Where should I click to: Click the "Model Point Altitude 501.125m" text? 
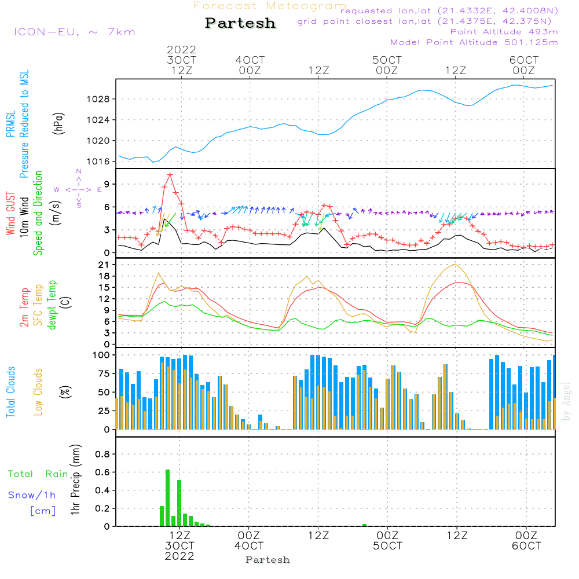[474, 42]
